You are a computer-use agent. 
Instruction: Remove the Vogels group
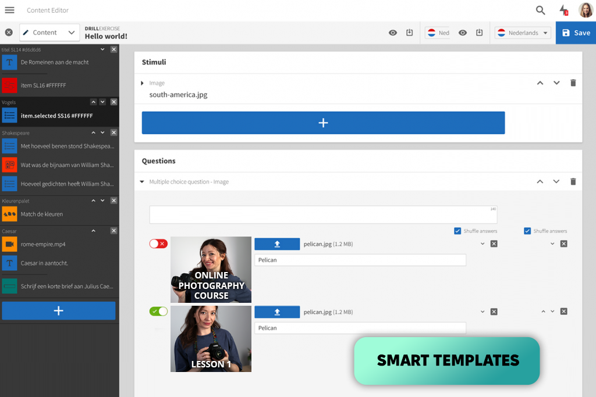113,102
